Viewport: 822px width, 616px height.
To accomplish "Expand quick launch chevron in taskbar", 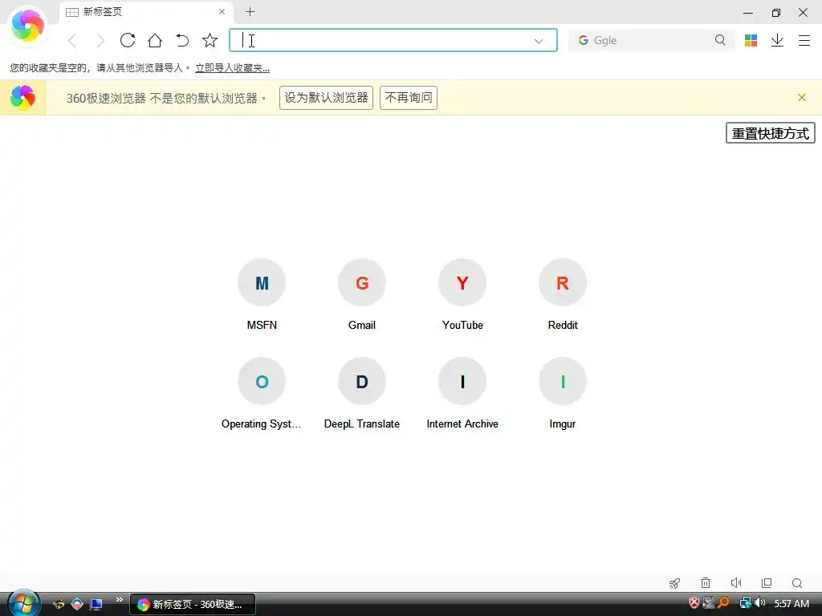I will pyautogui.click(x=119, y=600).
